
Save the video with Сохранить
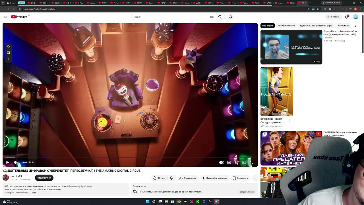[240, 178]
